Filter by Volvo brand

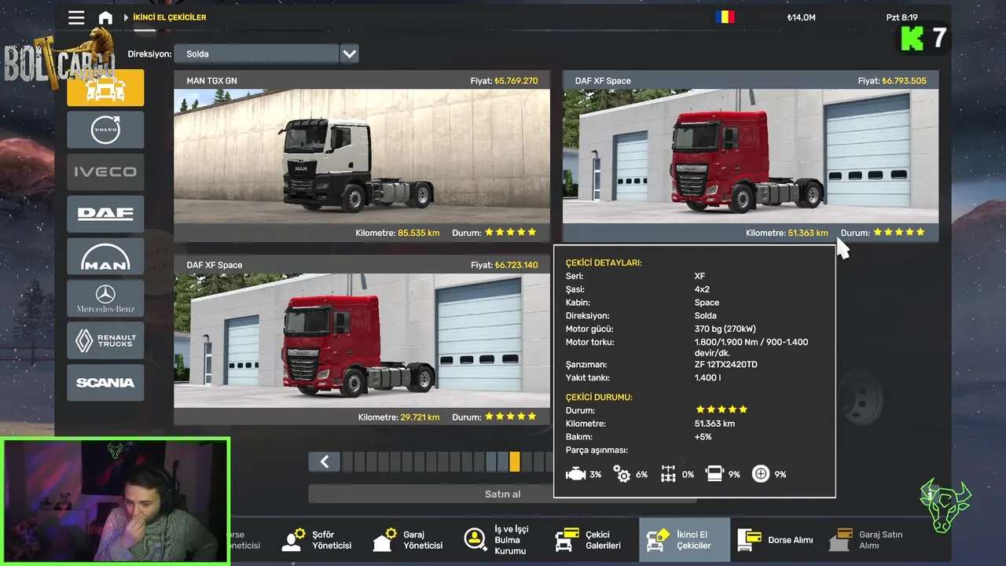105,130
